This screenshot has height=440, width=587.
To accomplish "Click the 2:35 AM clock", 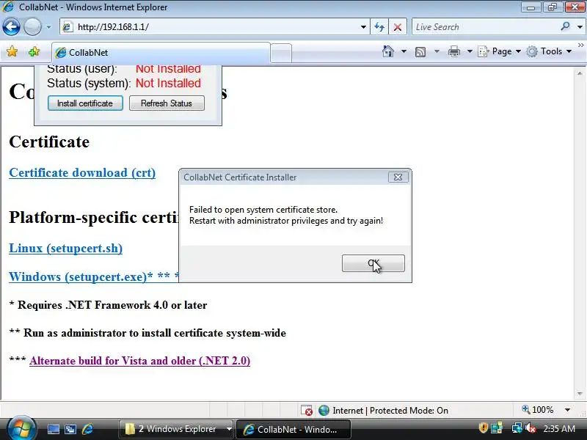I will 559,429.
